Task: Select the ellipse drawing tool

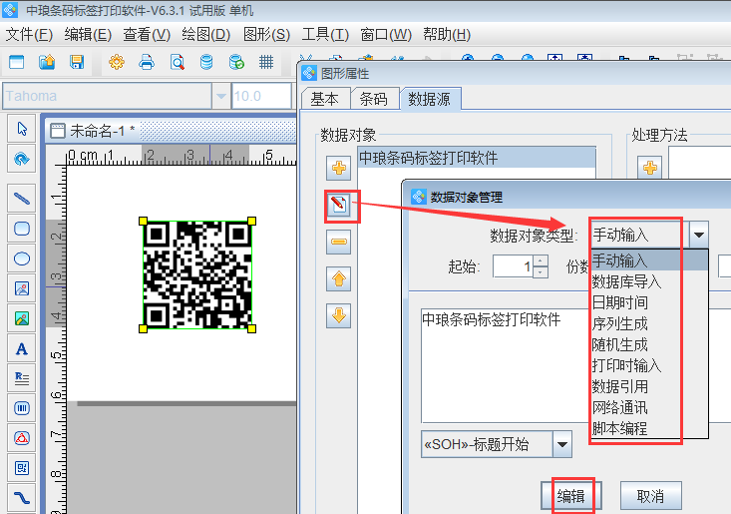Action: [x=22, y=258]
